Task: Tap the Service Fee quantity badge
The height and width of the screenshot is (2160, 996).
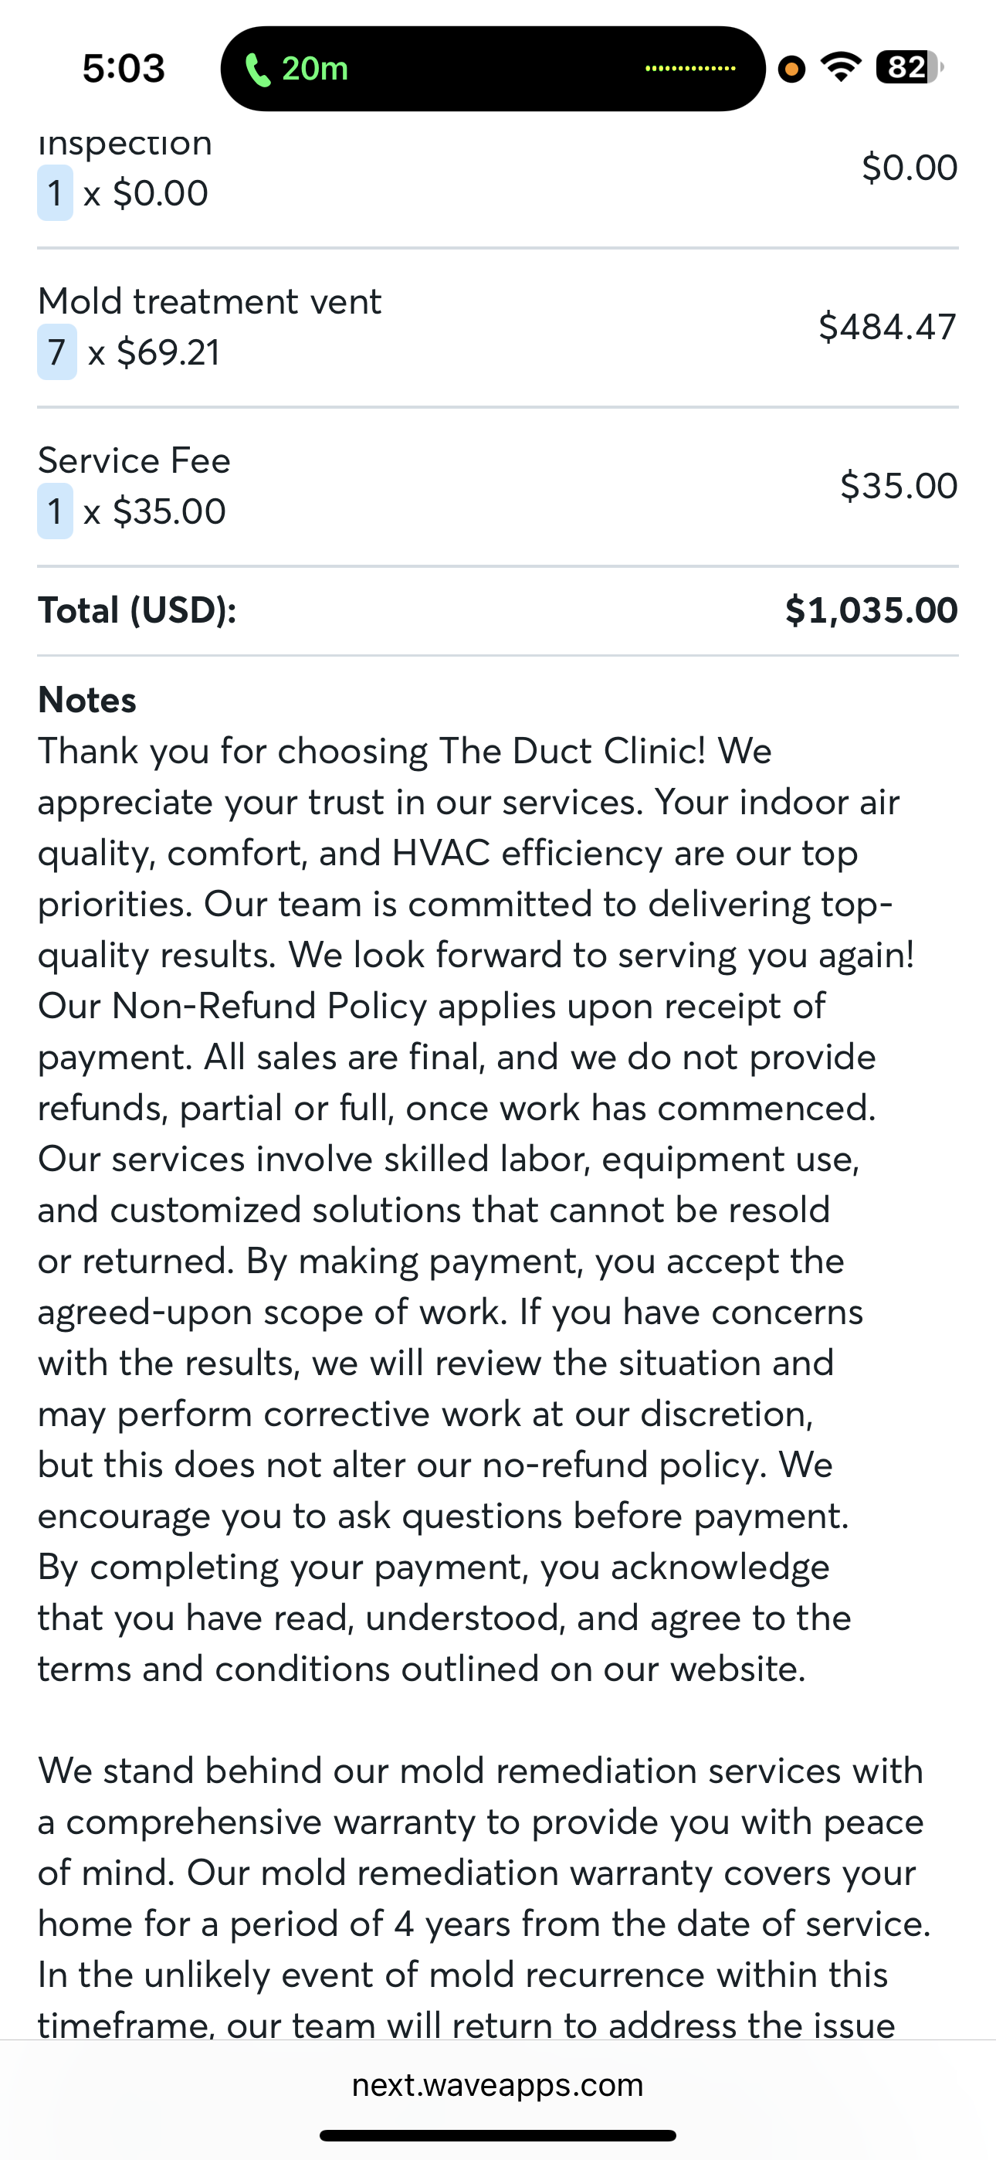Action: [56, 511]
